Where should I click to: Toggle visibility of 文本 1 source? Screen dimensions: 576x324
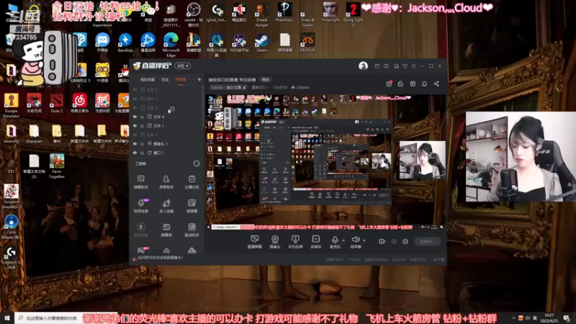click(135, 125)
